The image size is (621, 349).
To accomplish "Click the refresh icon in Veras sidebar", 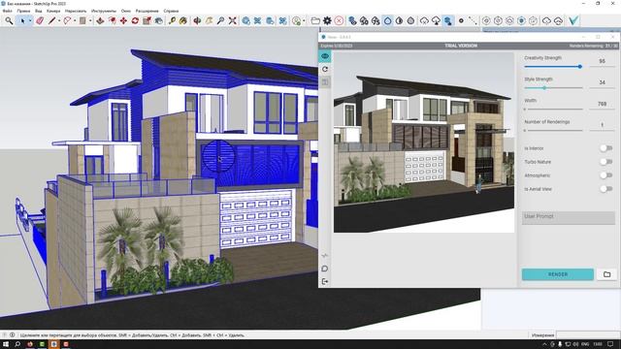I will (325, 69).
